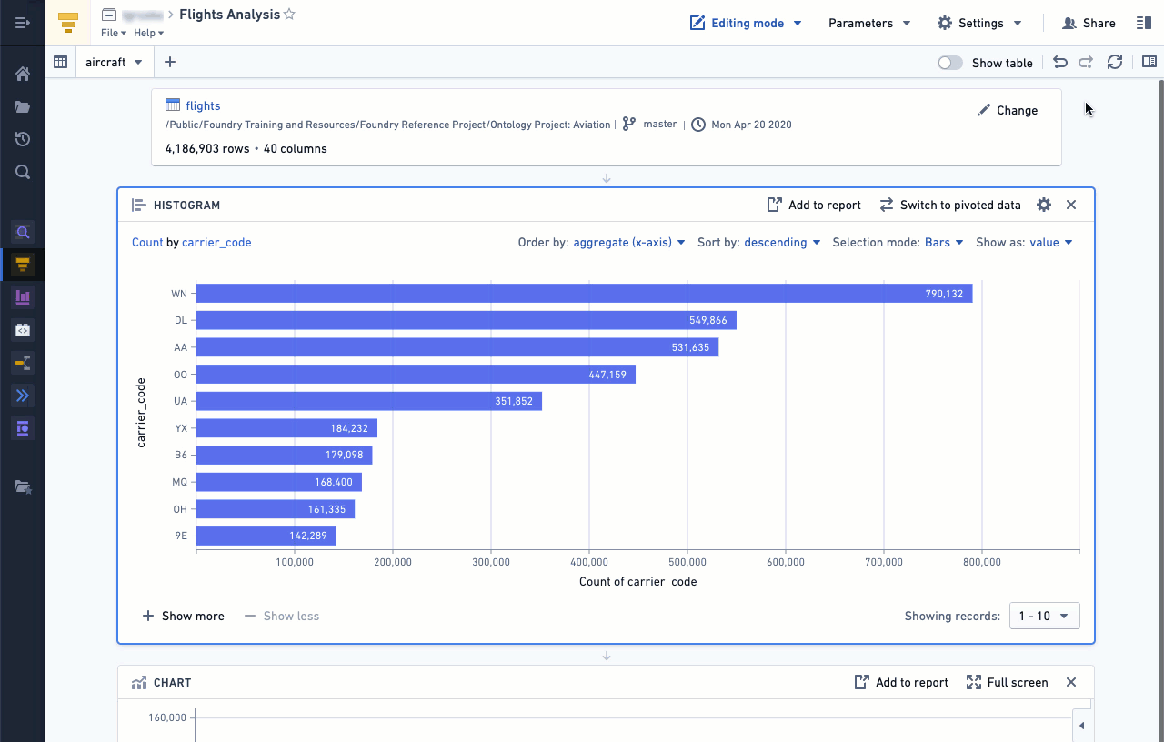The image size is (1164, 742).
Task: Switch to pivoted data
Action: [x=950, y=205]
